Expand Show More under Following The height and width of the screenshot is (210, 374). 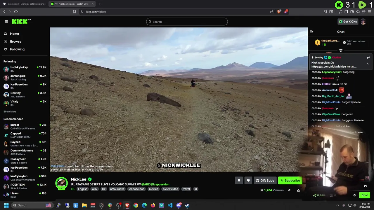pyautogui.click(x=10, y=111)
